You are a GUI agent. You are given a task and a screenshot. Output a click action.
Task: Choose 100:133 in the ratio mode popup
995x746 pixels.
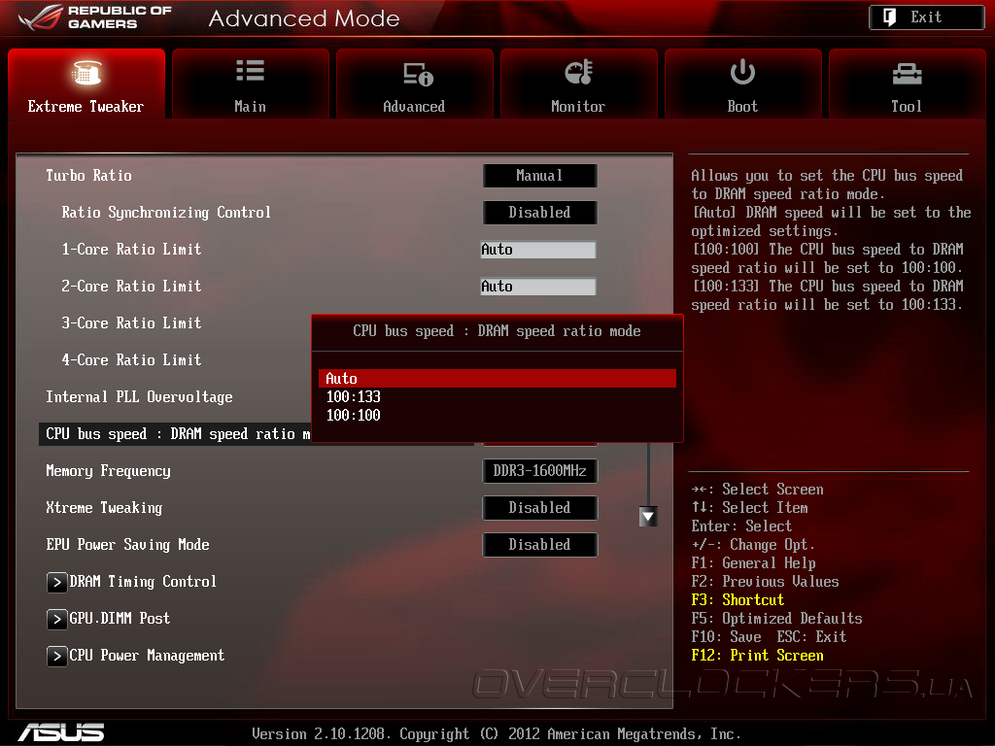tap(497, 397)
